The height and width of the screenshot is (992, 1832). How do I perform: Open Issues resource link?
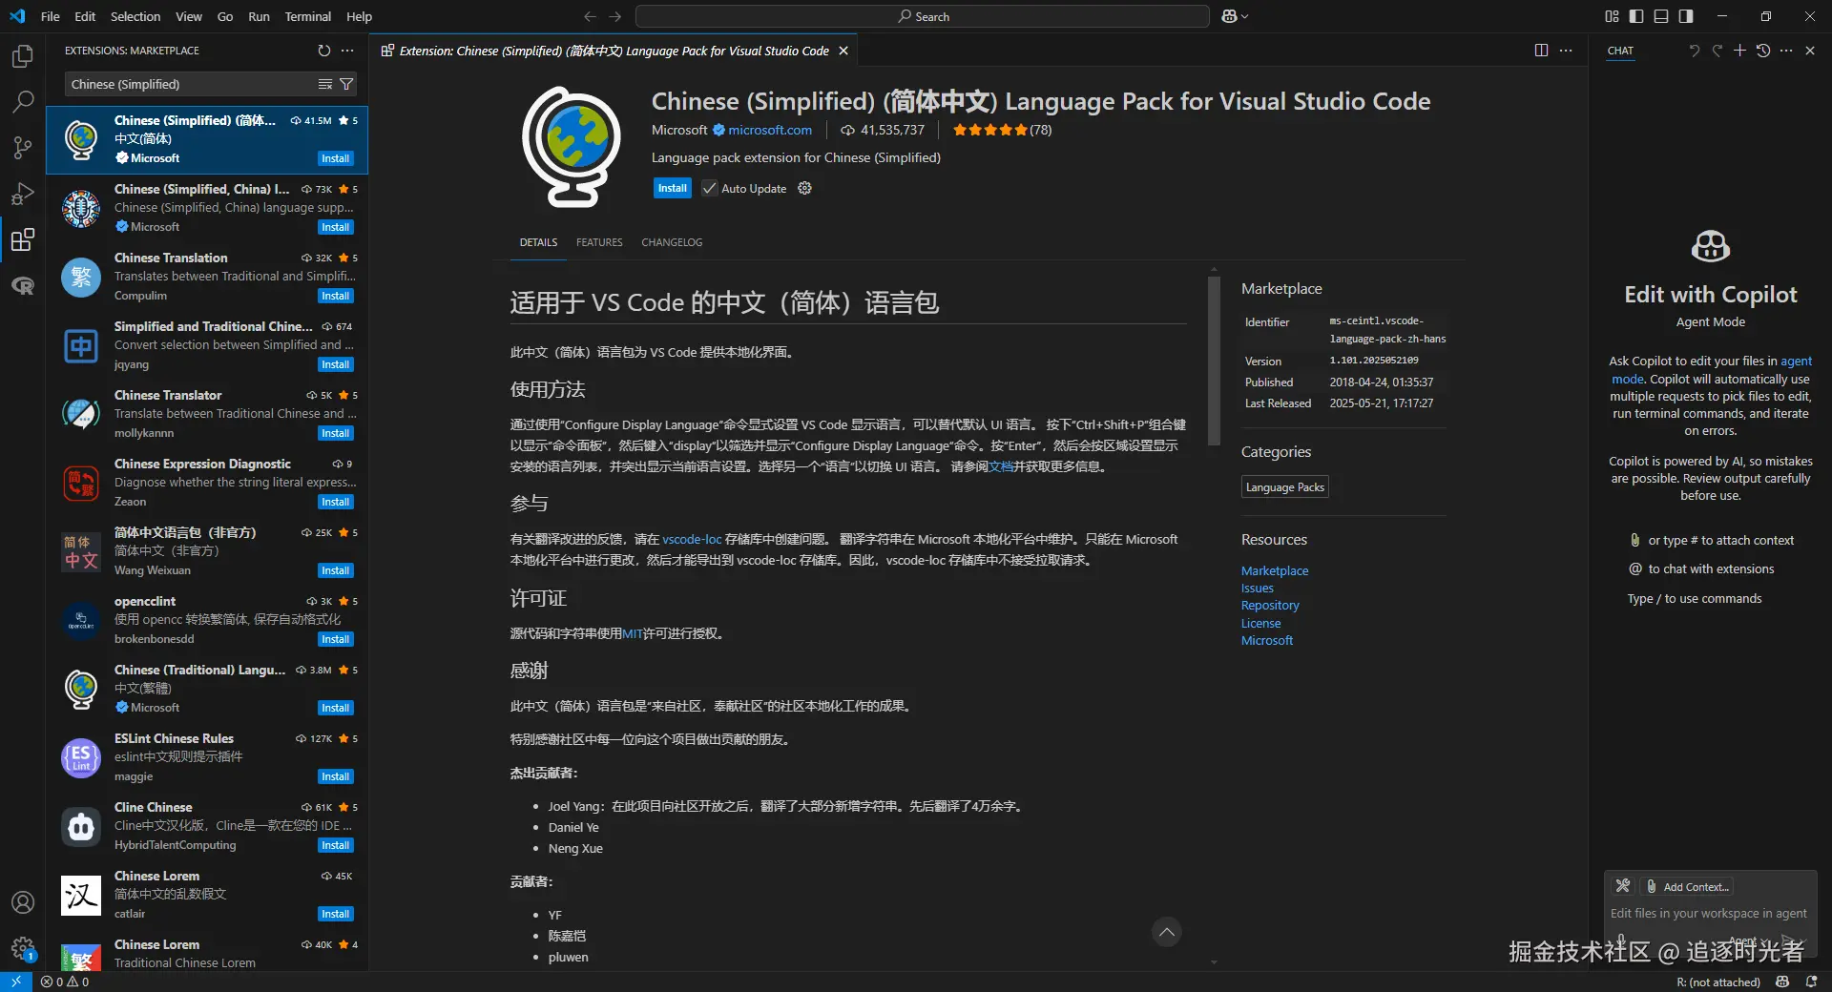[1257, 589]
